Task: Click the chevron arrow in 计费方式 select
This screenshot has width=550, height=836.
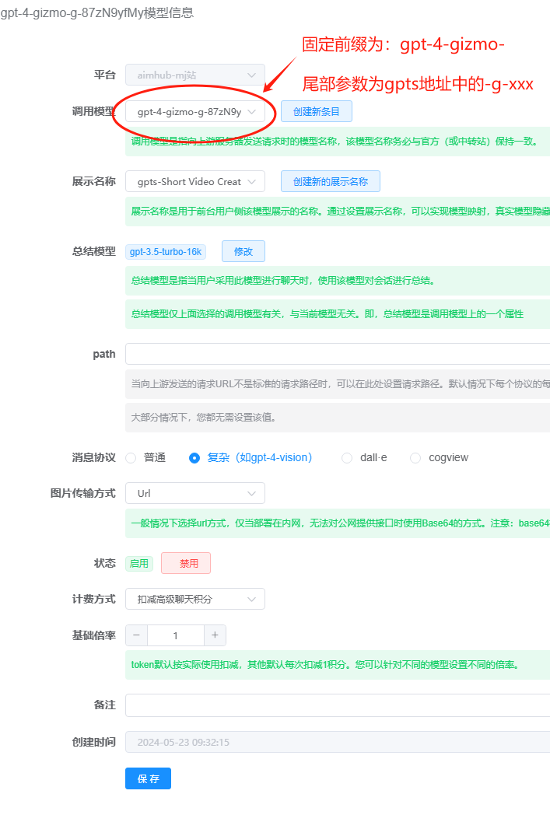Action: [251, 600]
